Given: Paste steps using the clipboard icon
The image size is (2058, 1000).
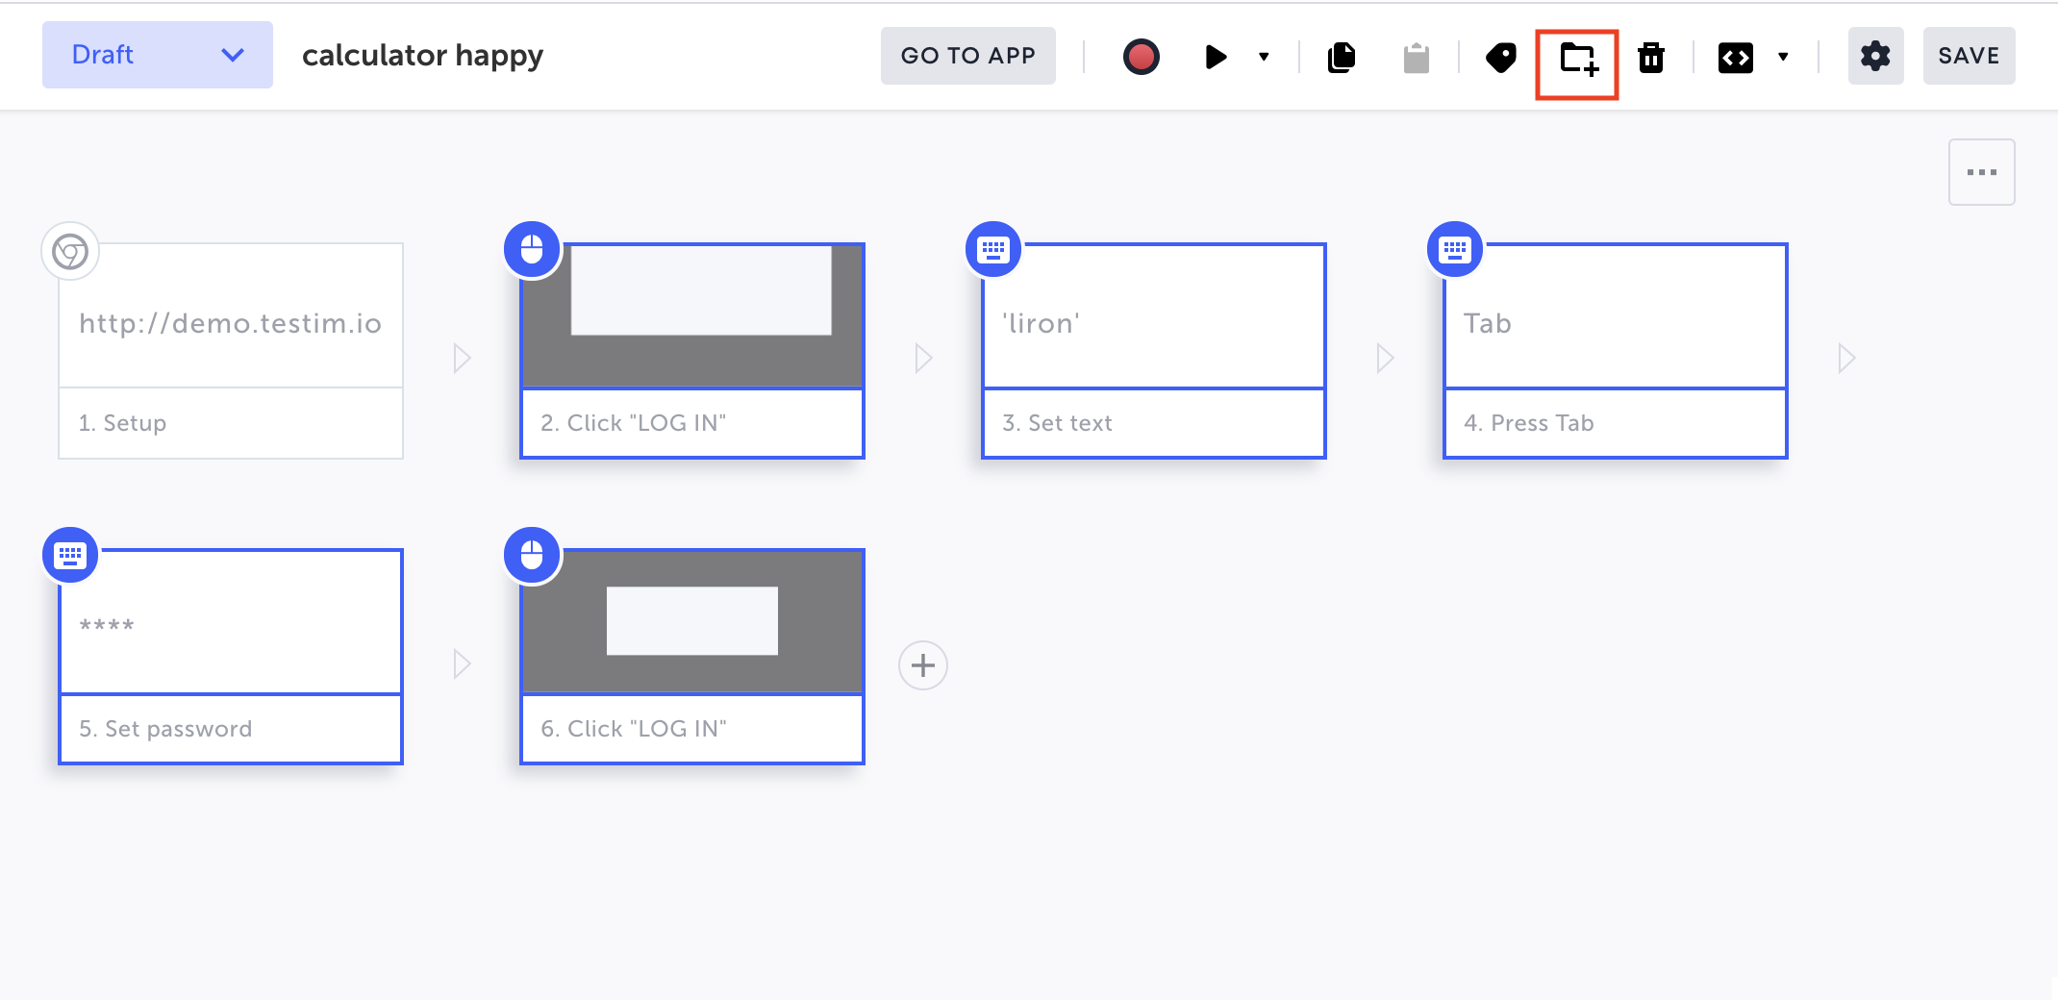Looking at the screenshot, I should 1416,57.
